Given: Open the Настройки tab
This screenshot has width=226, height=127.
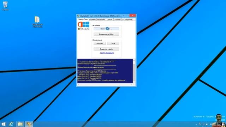Looking at the screenshot, I should (101, 20).
